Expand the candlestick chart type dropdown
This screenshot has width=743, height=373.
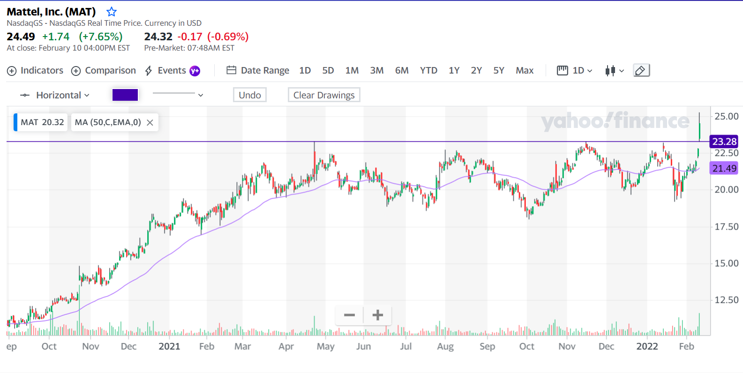click(x=615, y=71)
